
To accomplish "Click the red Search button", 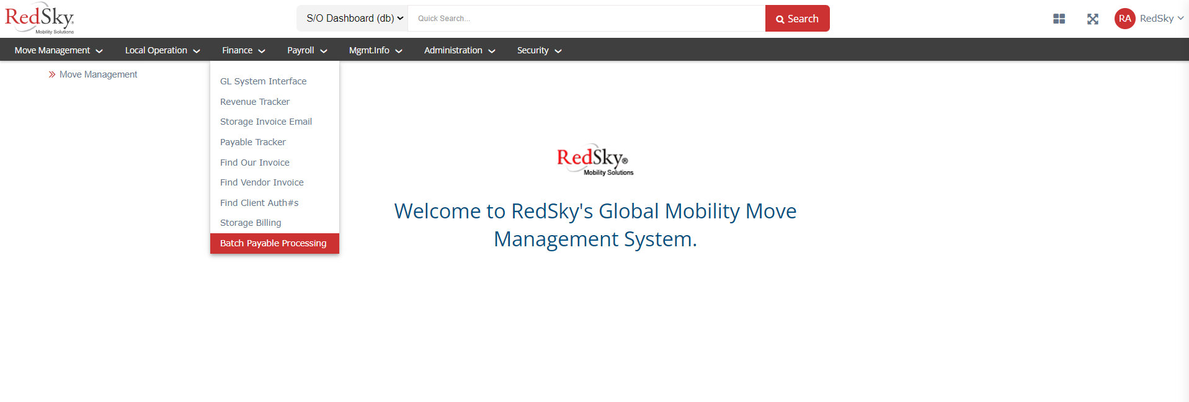I will tap(797, 19).
